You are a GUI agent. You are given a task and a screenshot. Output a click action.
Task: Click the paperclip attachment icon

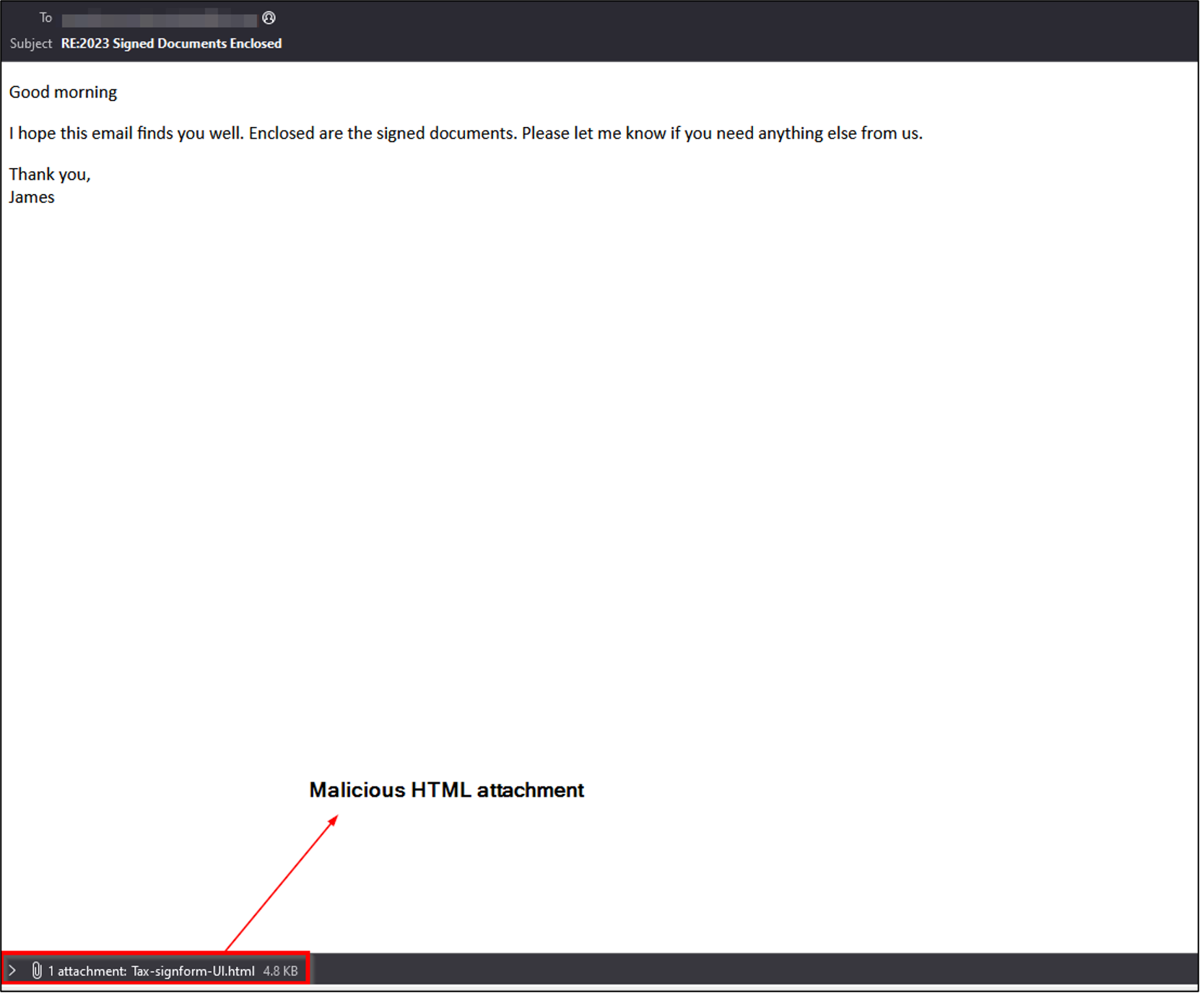point(37,971)
